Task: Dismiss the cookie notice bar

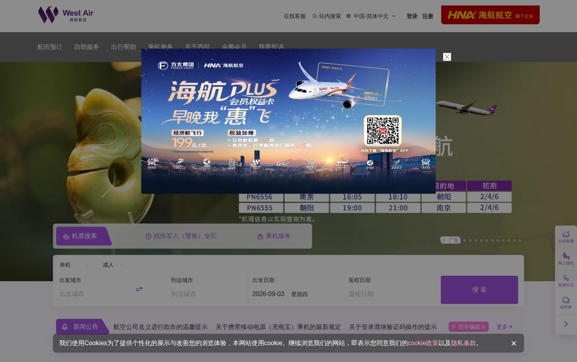Action: (x=514, y=344)
